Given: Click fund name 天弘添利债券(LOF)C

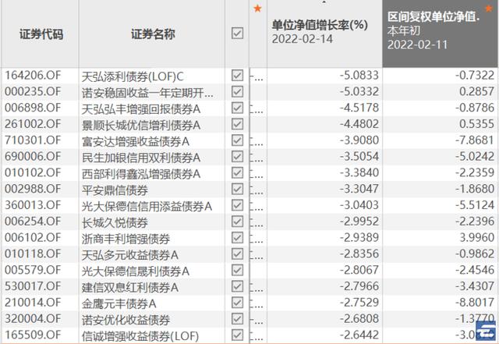Looking at the screenshot, I should (133, 76).
